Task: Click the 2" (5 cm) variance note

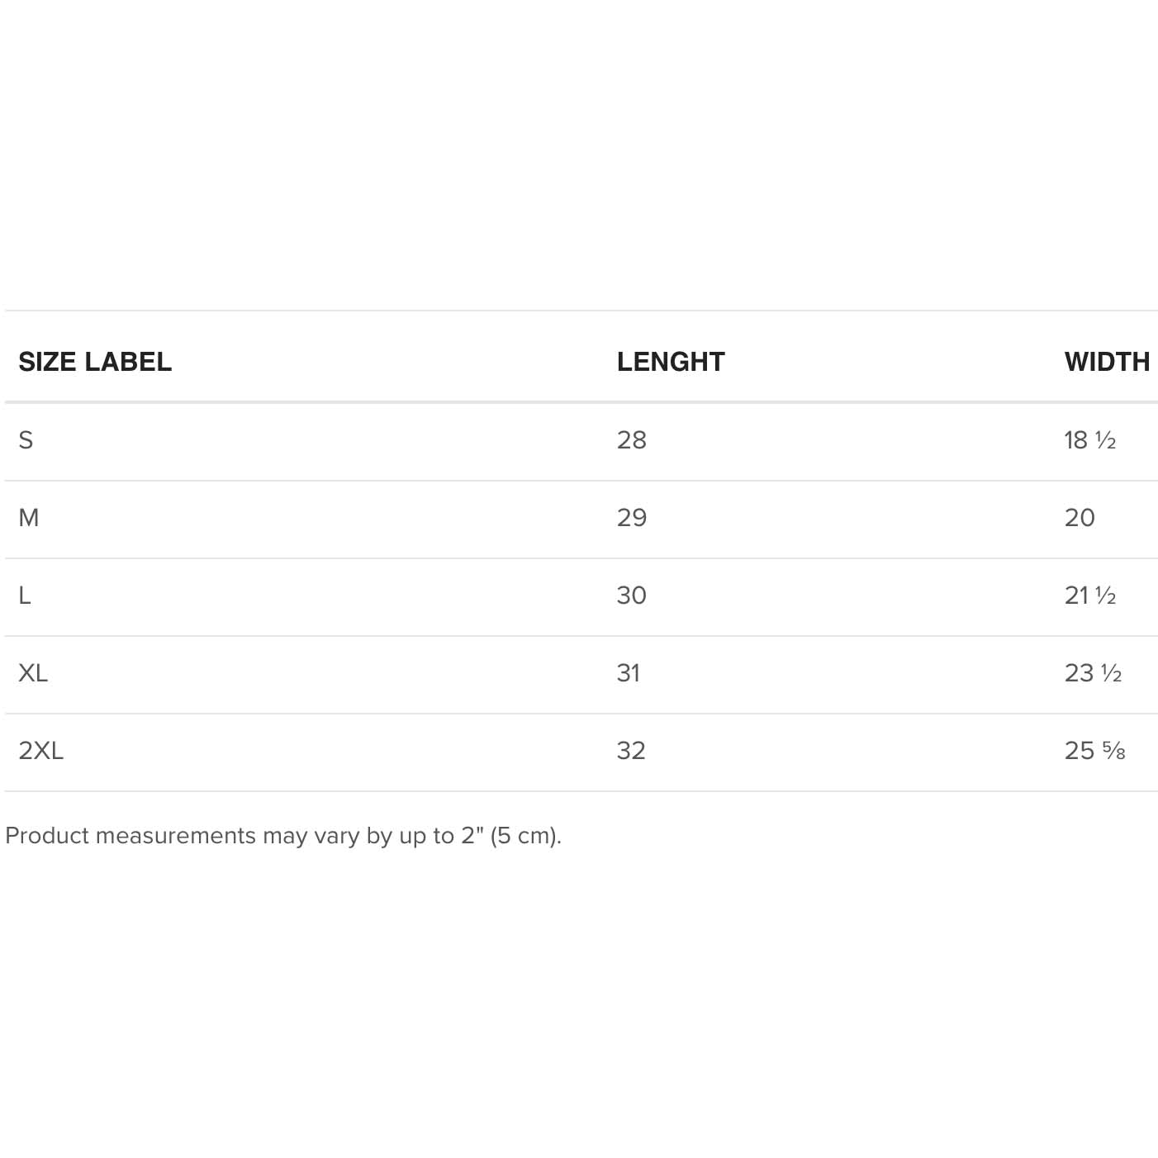Action: (x=510, y=836)
